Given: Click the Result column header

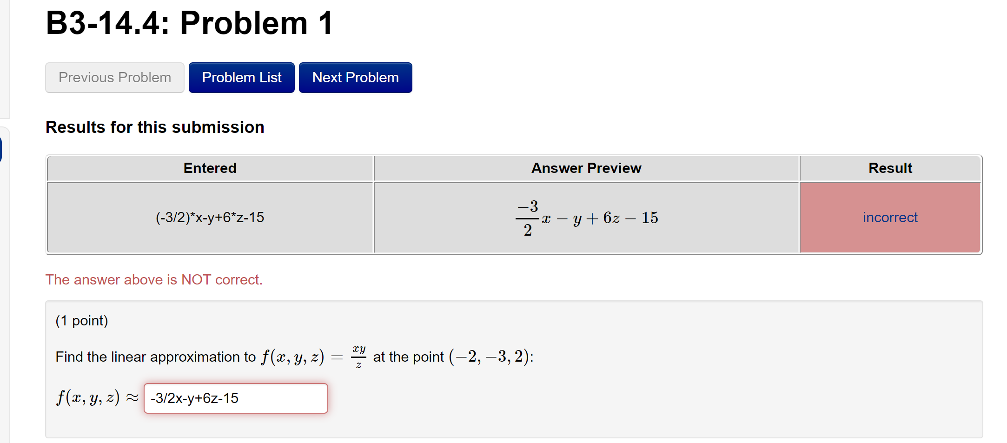Looking at the screenshot, I should point(889,168).
